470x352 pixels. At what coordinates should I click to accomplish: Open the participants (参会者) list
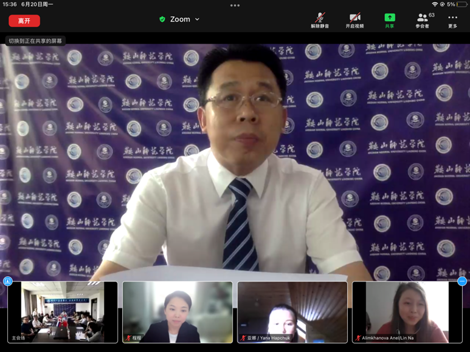[422, 20]
